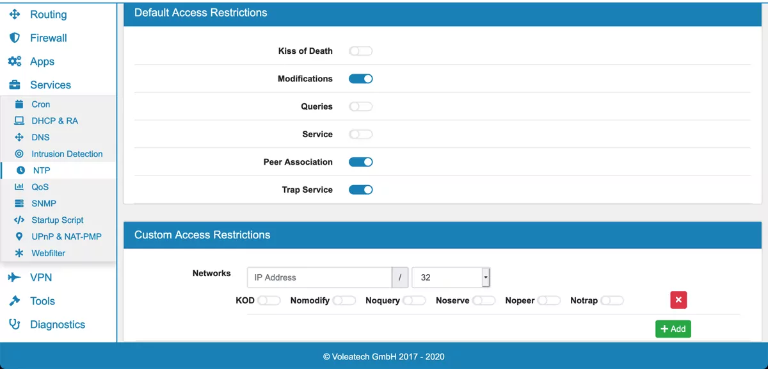Click the IP Address input field

pos(319,277)
